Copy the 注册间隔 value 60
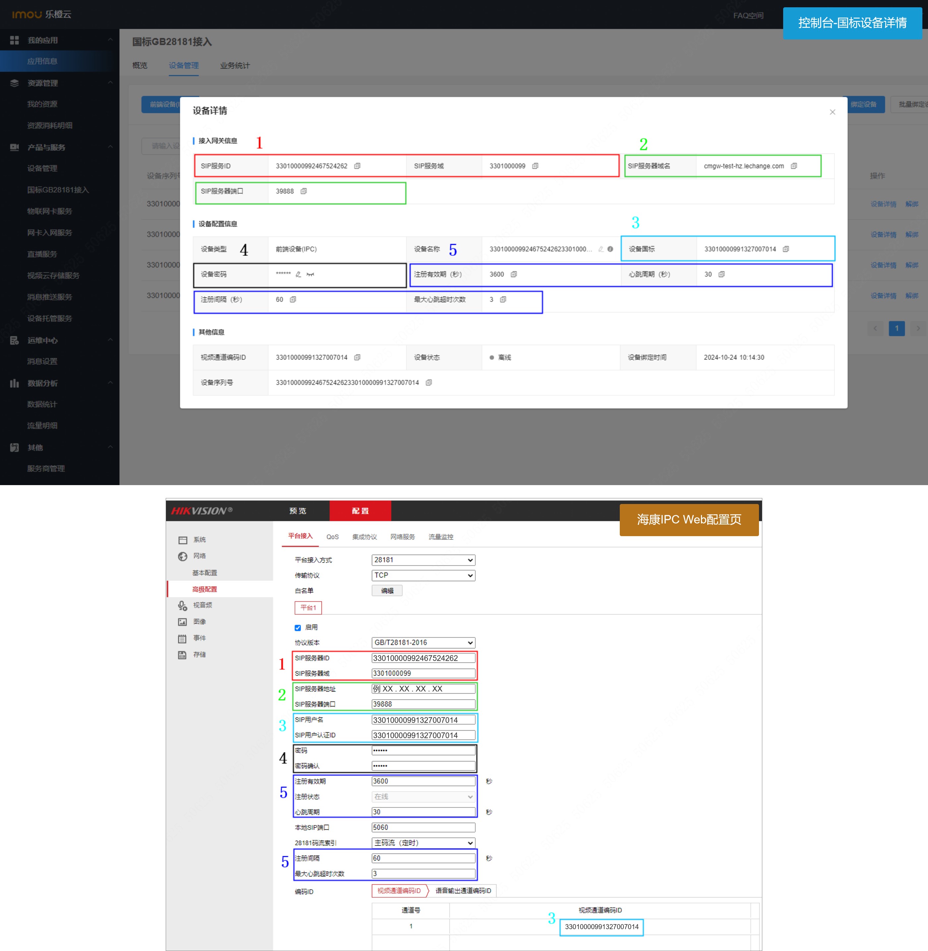This screenshot has height=951, width=928. [293, 300]
